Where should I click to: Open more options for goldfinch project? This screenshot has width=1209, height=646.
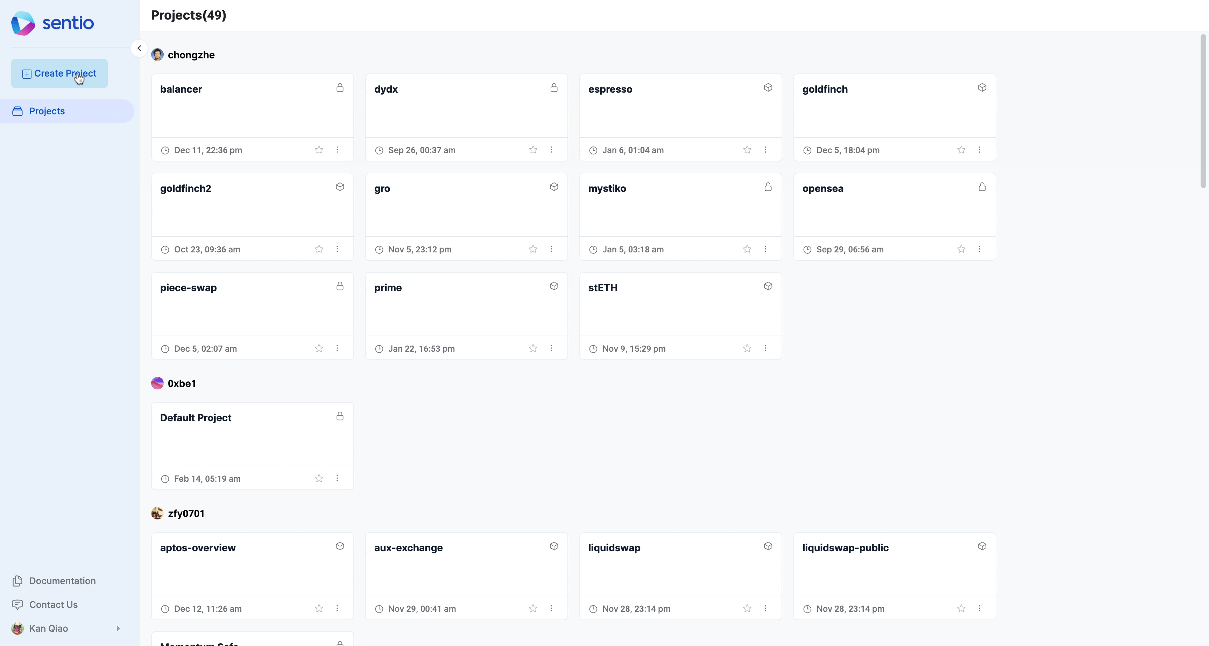pos(980,150)
